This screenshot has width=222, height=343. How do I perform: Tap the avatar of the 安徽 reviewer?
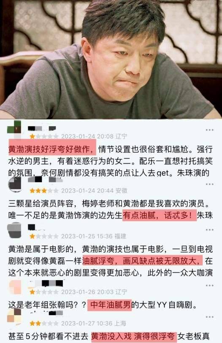(15, 185)
